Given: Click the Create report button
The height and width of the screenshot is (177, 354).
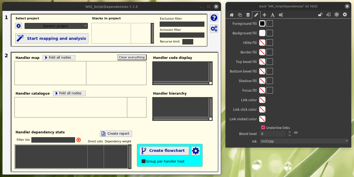Looking at the screenshot, I should [116, 134].
